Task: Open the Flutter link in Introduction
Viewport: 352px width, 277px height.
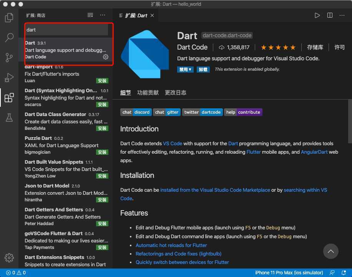Action: point(254,152)
